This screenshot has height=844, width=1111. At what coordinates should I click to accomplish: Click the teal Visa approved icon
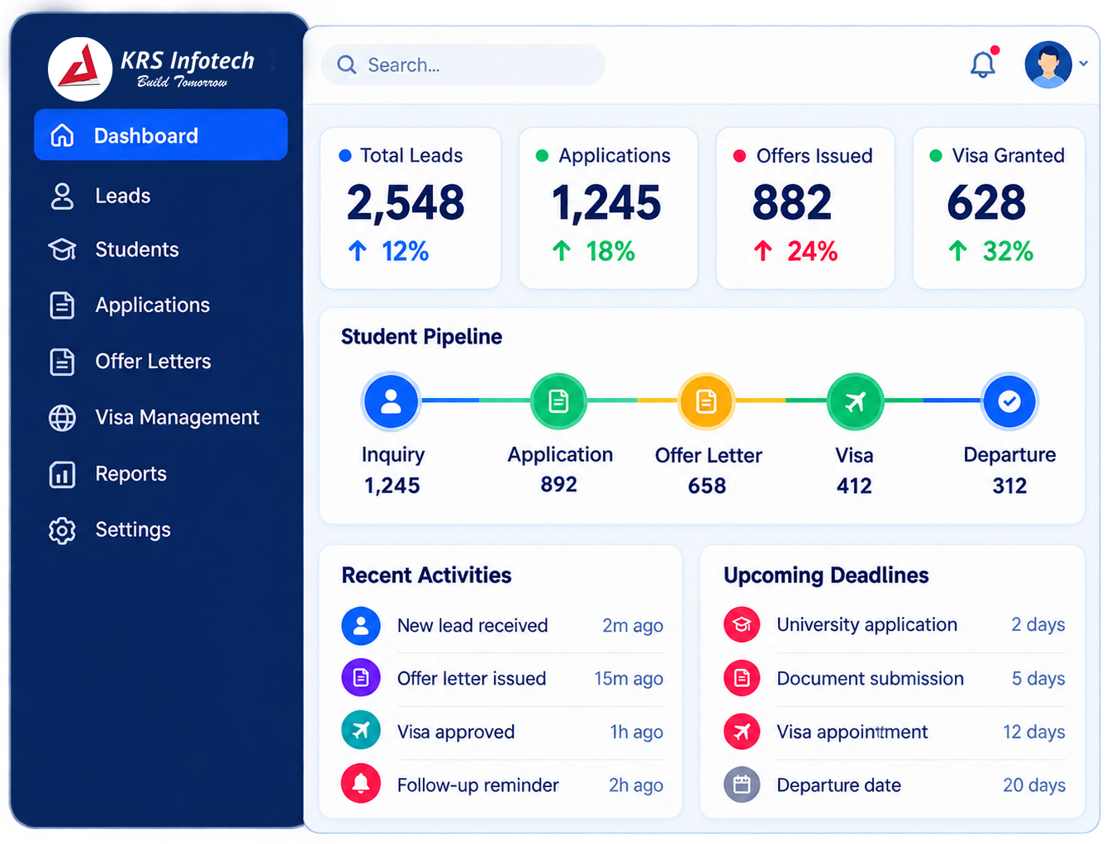[x=361, y=731]
